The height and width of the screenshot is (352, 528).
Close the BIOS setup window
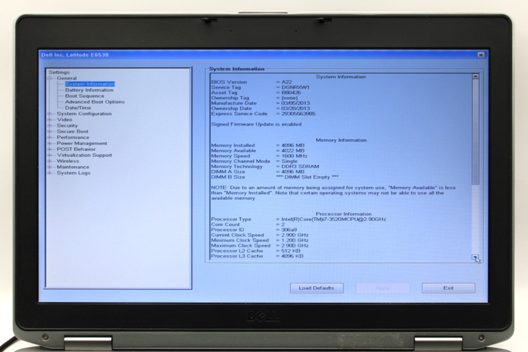pyautogui.click(x=481, y=55)
